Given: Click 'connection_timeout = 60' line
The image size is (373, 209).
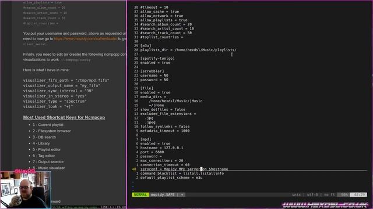Looking at the screenshot, I should point(165,165).
